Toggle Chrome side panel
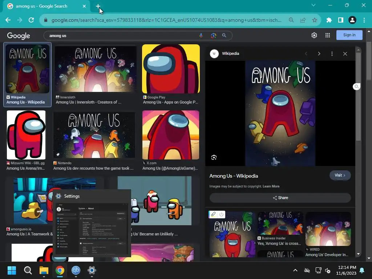The width and height of the screenshot is (372, 279). 341,20
